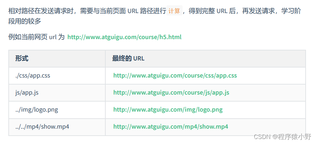Select the ../../mp4/show.mp4 table cell
Screen dimensions: 316x143
tap(42, 127)
